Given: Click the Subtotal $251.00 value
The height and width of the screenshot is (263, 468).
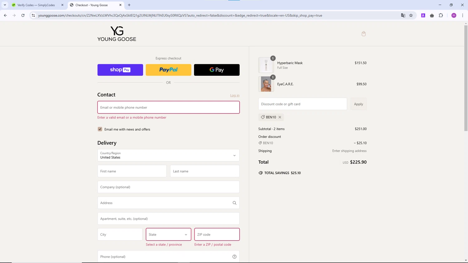Looking at the screenshot, I should pyautogui.click(x=361, y=129).
